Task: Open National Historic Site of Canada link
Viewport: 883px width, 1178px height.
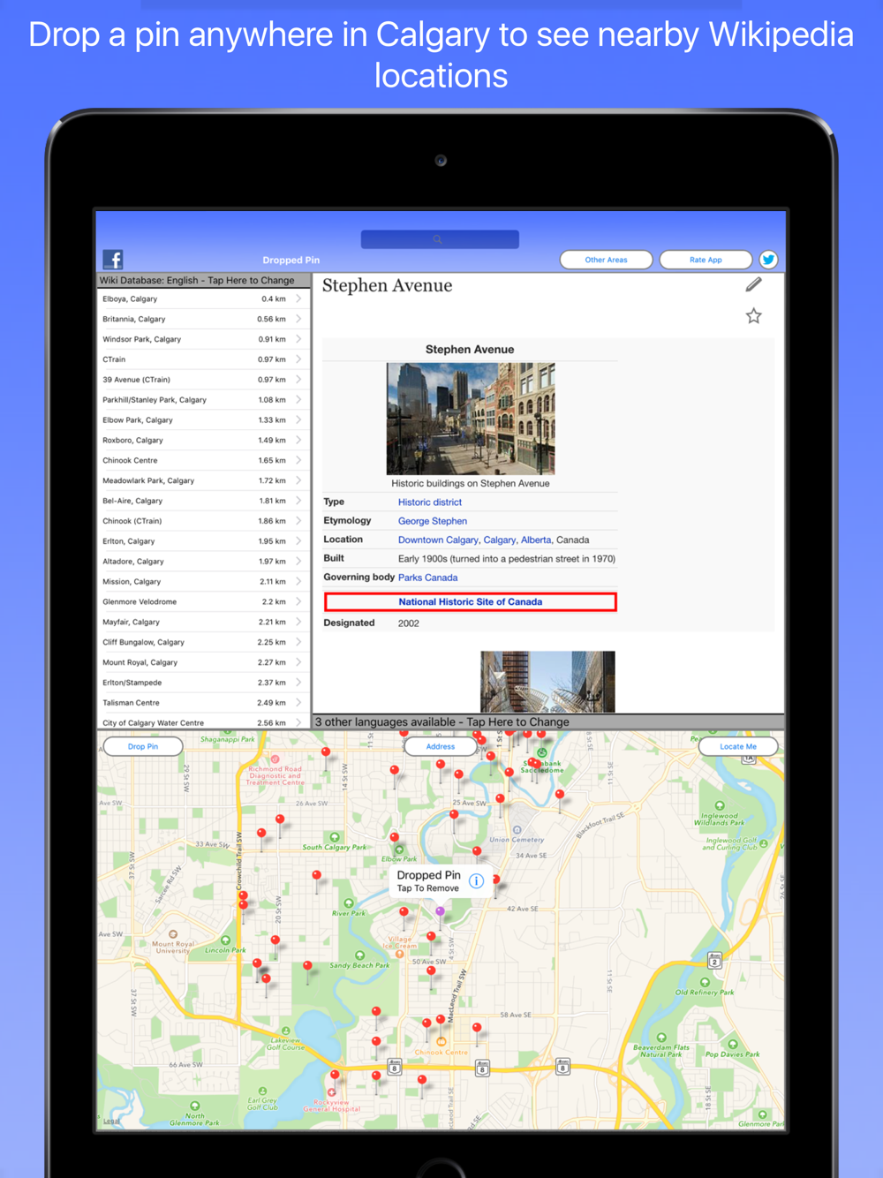Action: (x=471, y=601)
